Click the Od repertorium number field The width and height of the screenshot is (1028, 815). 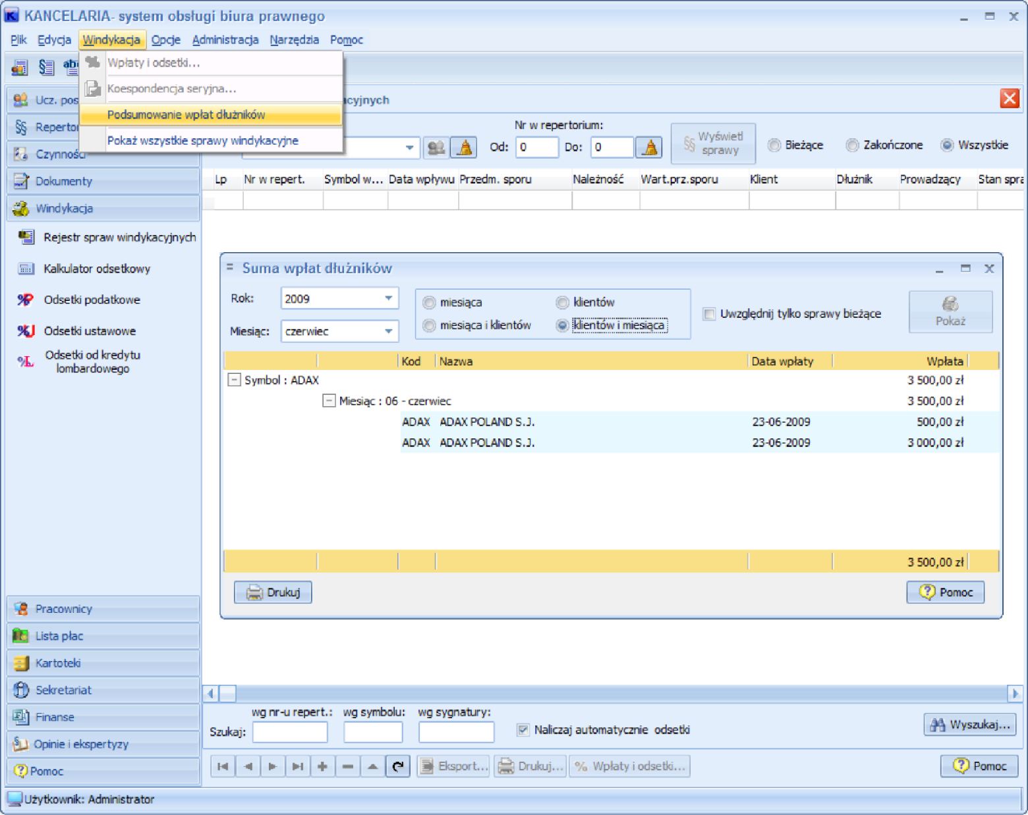pyautogui.click(x=537, y=147)
